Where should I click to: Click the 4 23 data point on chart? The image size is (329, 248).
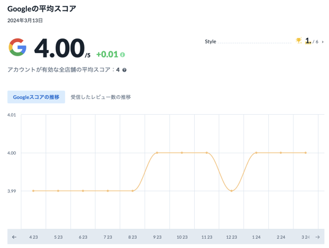[x=33, y=191]
